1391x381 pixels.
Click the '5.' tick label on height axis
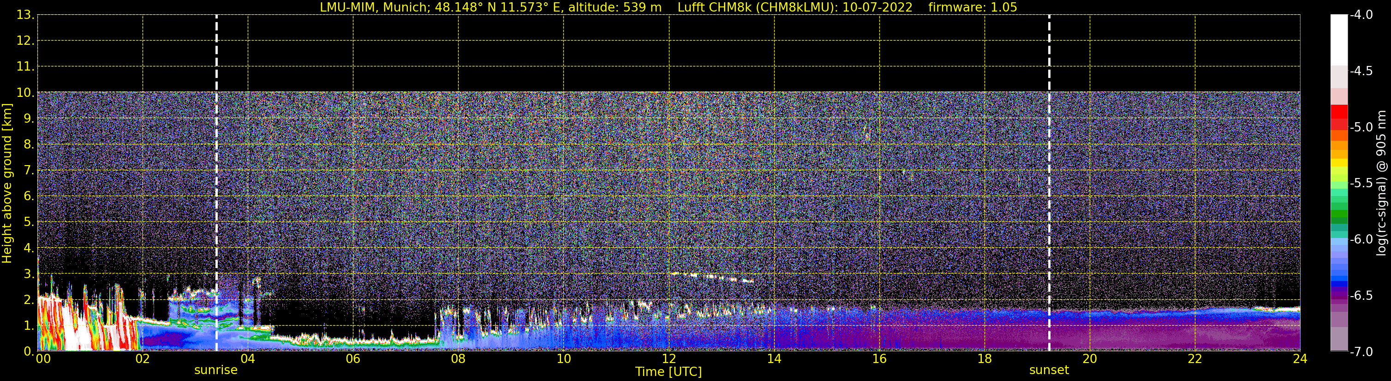(29, 222)
